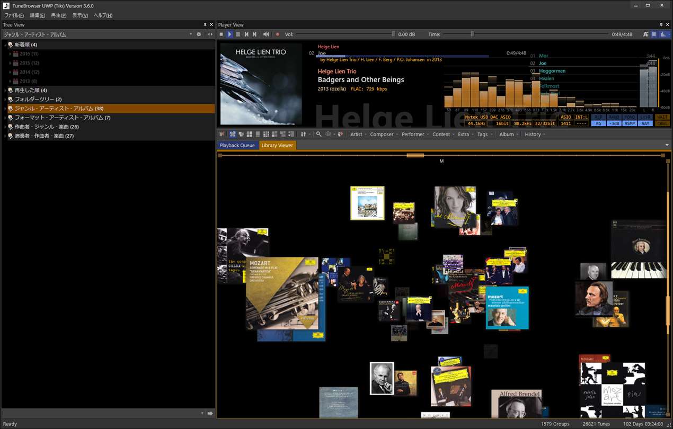Select 作曲者 - ジャンル - 楽曲 (26) item
Screen dimensions: 673x429
pyautogui.click(x=47, y=127)
